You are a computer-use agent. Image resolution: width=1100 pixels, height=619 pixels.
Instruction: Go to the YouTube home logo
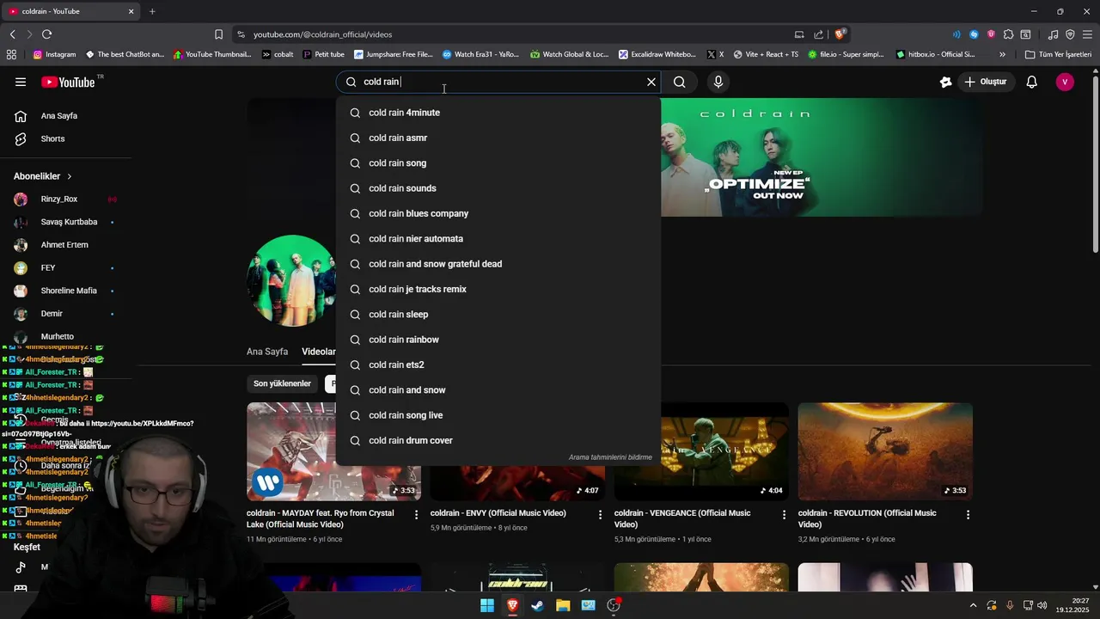69,82
